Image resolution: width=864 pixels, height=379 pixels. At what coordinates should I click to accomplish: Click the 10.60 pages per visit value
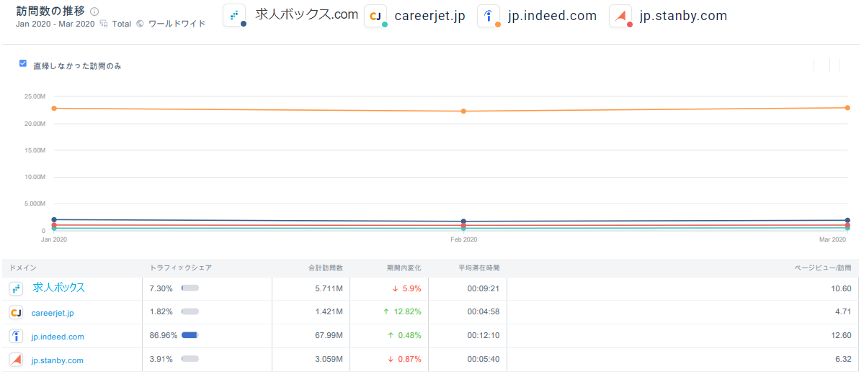tap(842, 289)
